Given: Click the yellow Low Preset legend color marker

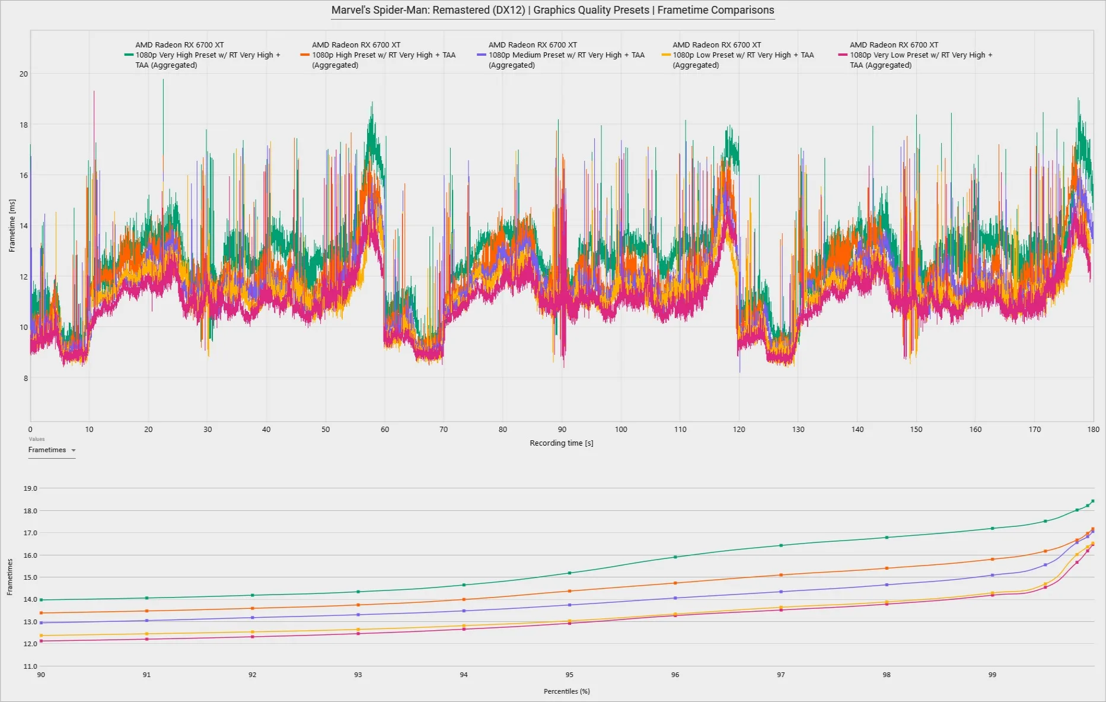Looking at the screenshot, I should click(666, 55).
